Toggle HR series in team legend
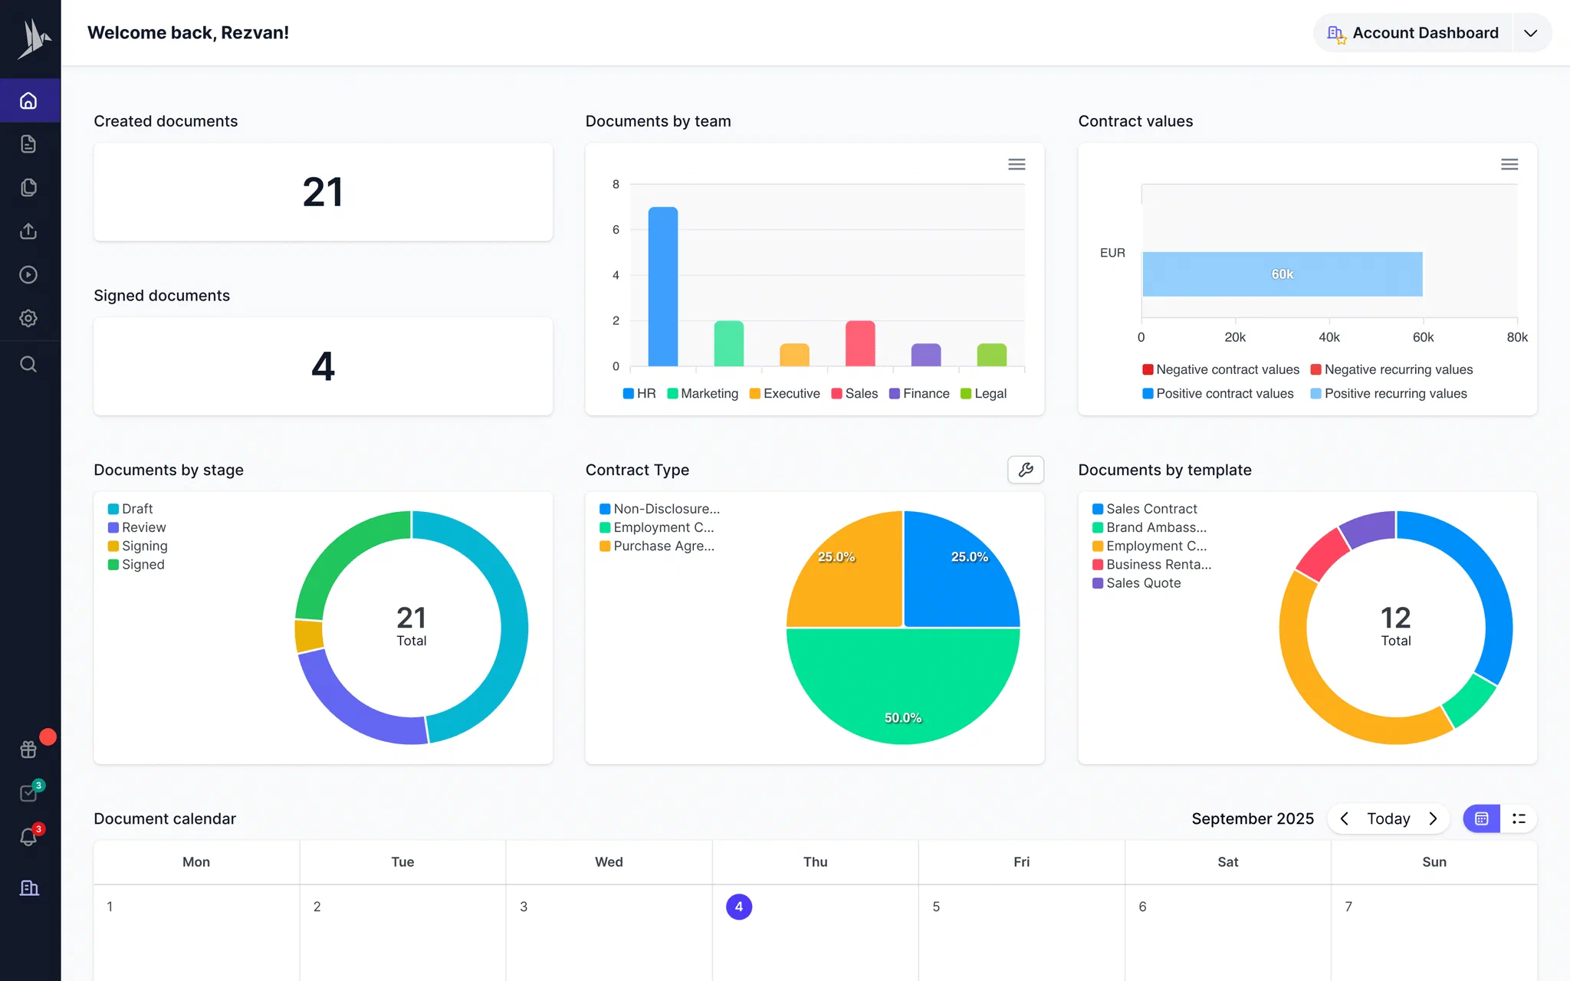Screen dimensions: 1570x981 [x=639, y=393]
